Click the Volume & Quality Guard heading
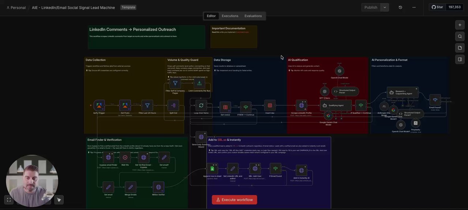 click(183, 60)
